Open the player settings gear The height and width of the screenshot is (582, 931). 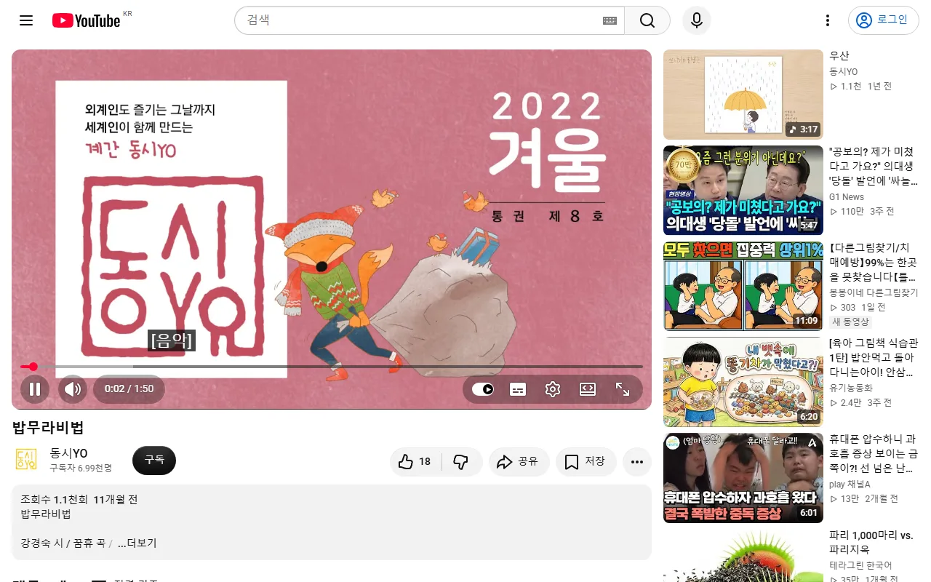(x=553, y=389)
